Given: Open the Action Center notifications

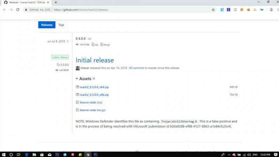Looking at the screenshot, I should click(276, 155).
